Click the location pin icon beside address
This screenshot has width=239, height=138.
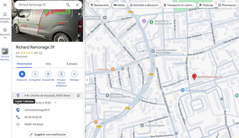tap(18, 95)
